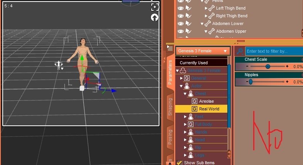Click the property tree vertical scrollbar

point(229,96)
